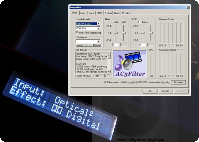The width and height of the screenshot is (199, 142).
Task: Click the Effacer button
Action: click(x=96, y=45)
